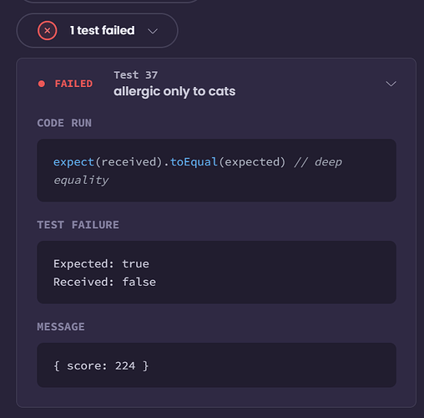
Task: Click the CODE RUN section heading
Action: pyautogui.click(x=64, y=123)
